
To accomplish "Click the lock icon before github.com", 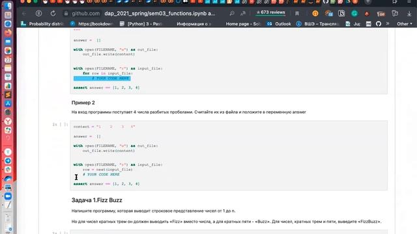I will point(66,13).
